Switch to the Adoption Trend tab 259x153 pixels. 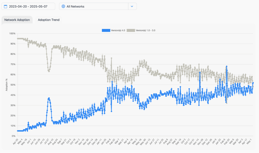click(x=49, y=20)
